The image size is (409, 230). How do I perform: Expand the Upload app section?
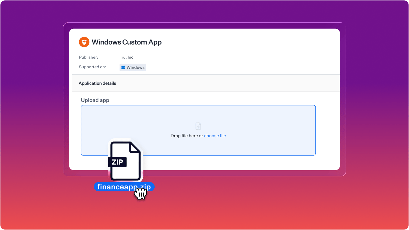[95, 100]
